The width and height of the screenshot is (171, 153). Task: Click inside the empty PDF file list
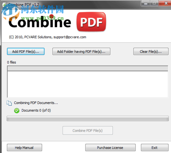pyautogui.click(x=88, y=84)
